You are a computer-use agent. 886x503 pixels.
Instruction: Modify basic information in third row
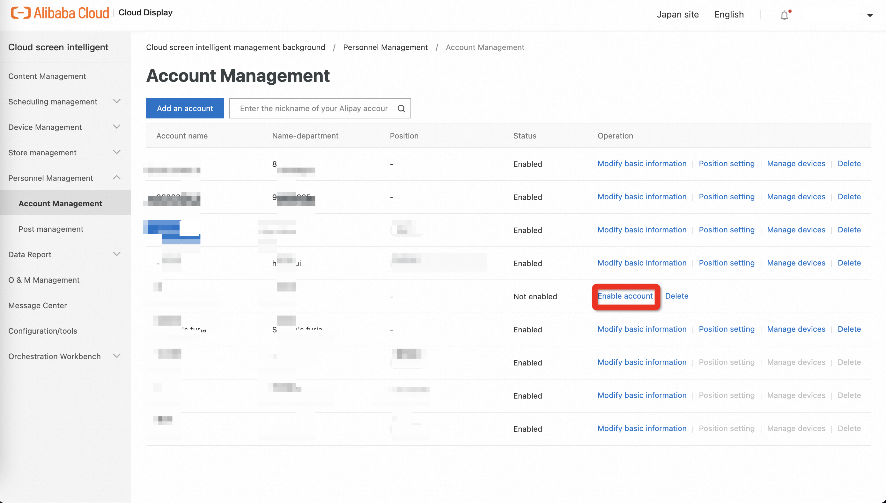[642, 230]
